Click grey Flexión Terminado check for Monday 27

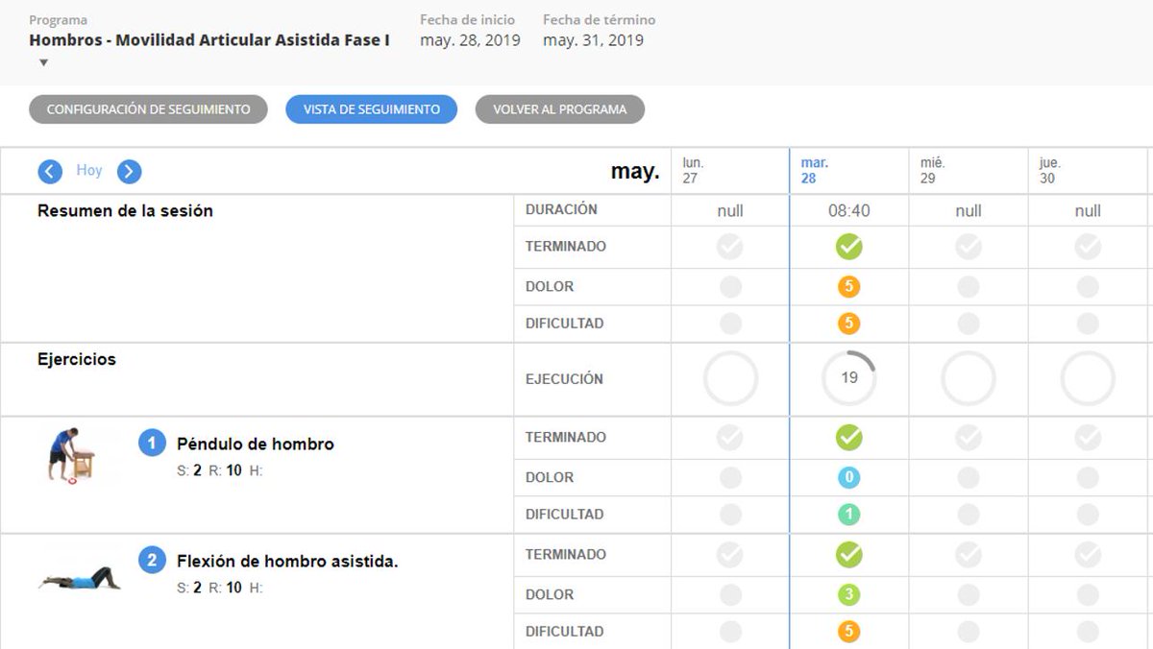click(x=730, y=555)
